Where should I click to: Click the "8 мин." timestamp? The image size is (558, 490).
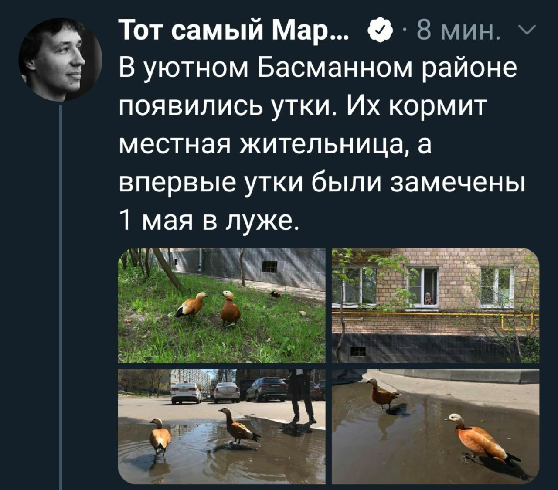click(458, 30)
